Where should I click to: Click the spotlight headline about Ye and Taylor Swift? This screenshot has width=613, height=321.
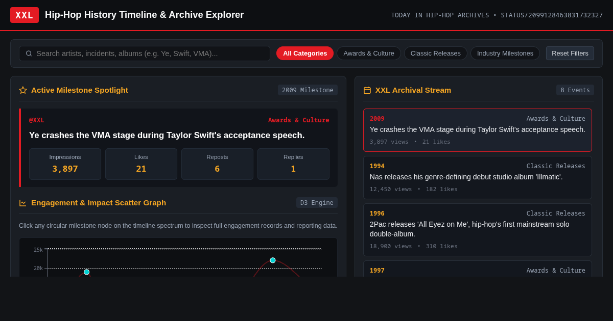tap(167, 136)
